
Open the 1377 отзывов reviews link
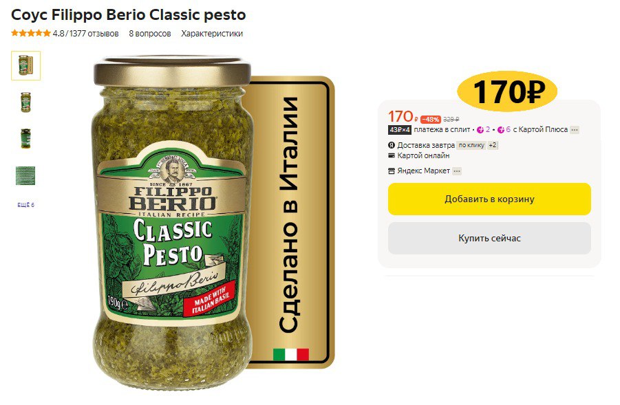click(x=94, y=34)
